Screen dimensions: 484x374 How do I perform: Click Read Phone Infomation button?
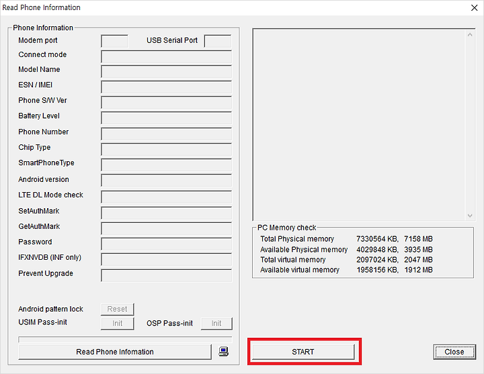(115, 352)
